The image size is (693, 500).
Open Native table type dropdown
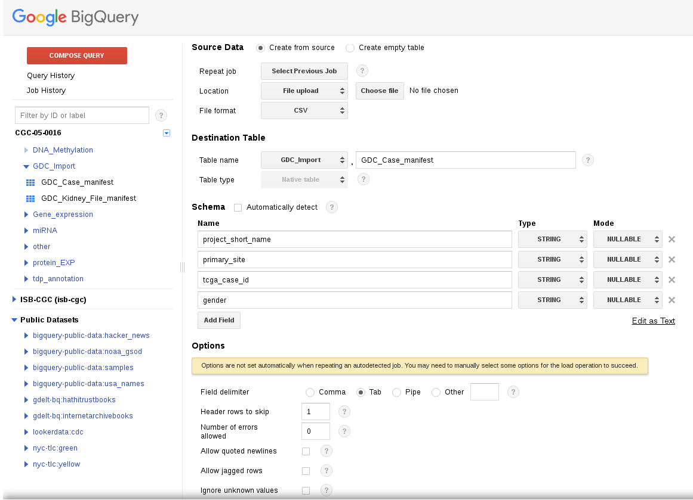[x=304, y=179]
